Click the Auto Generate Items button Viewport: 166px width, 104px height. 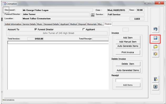pyautogui.click(x=128, y=46)
